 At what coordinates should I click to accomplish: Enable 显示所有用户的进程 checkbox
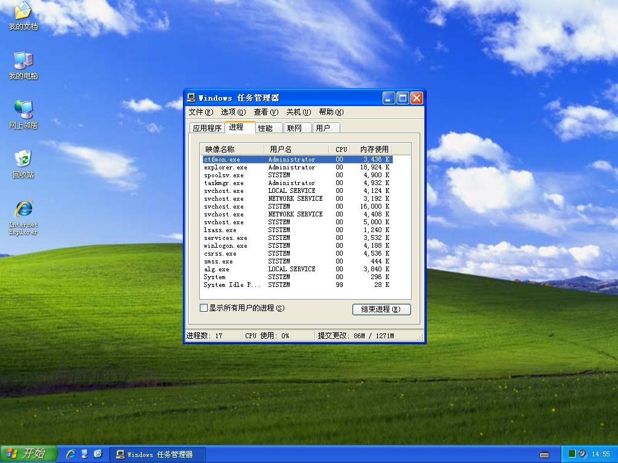pyautogui.click(x=203, y=307)
